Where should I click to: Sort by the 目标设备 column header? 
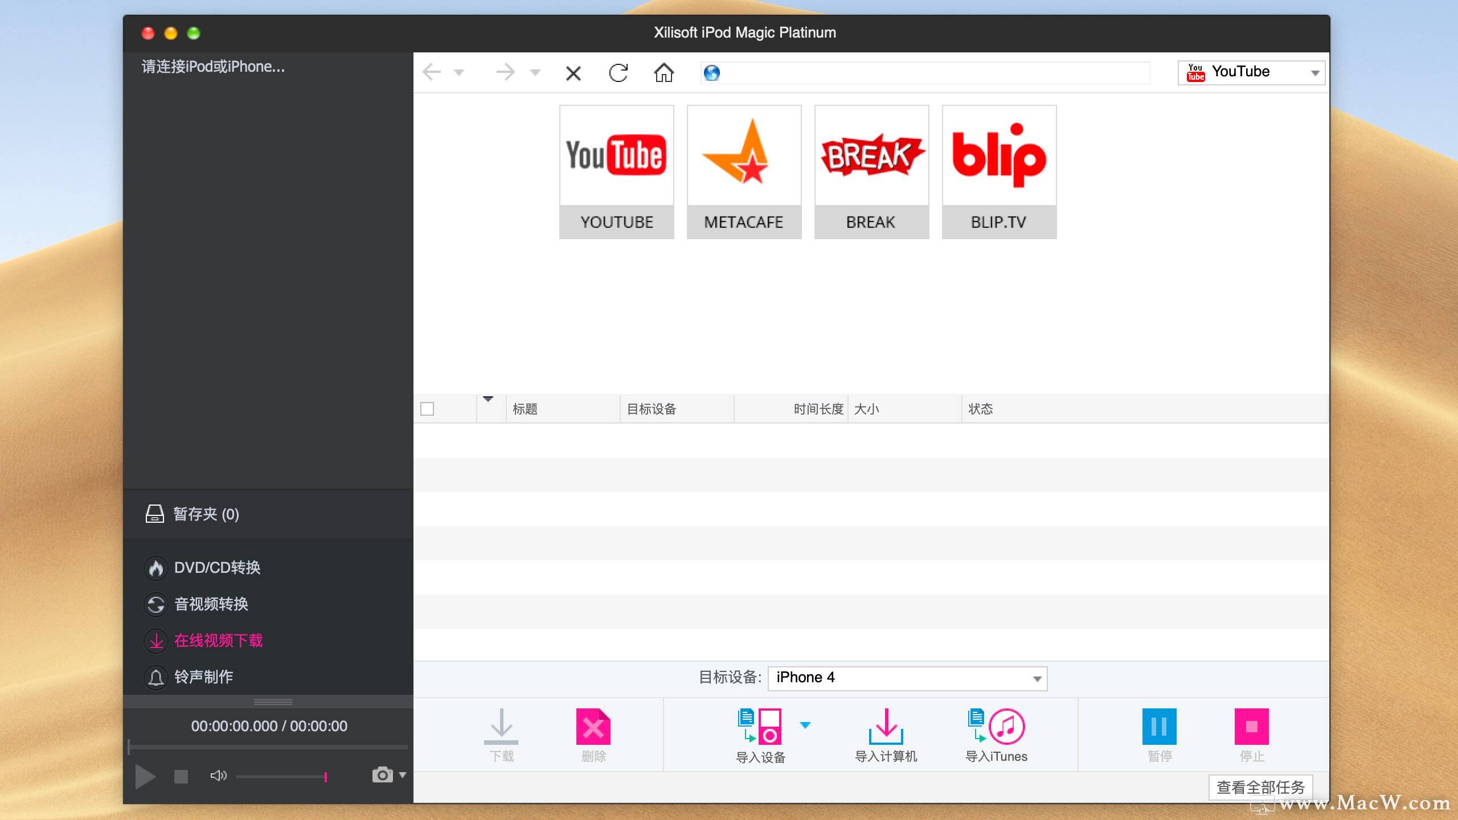[677, 409]
